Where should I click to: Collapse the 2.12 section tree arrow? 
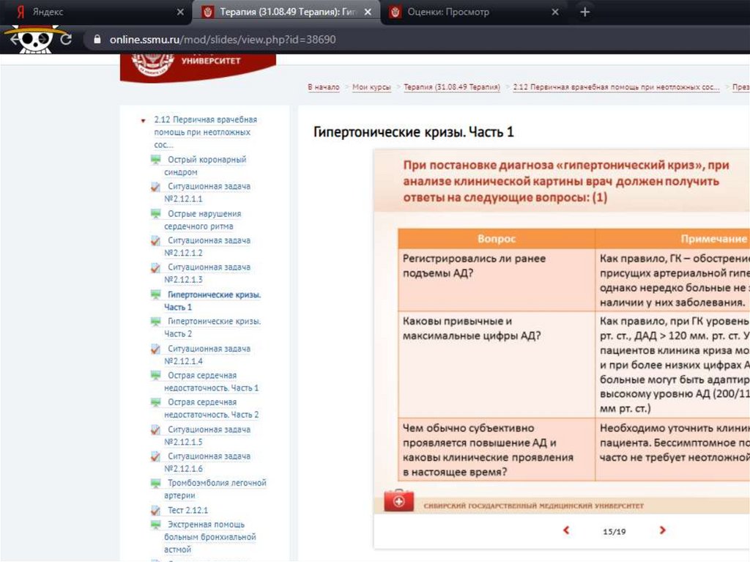143,121
